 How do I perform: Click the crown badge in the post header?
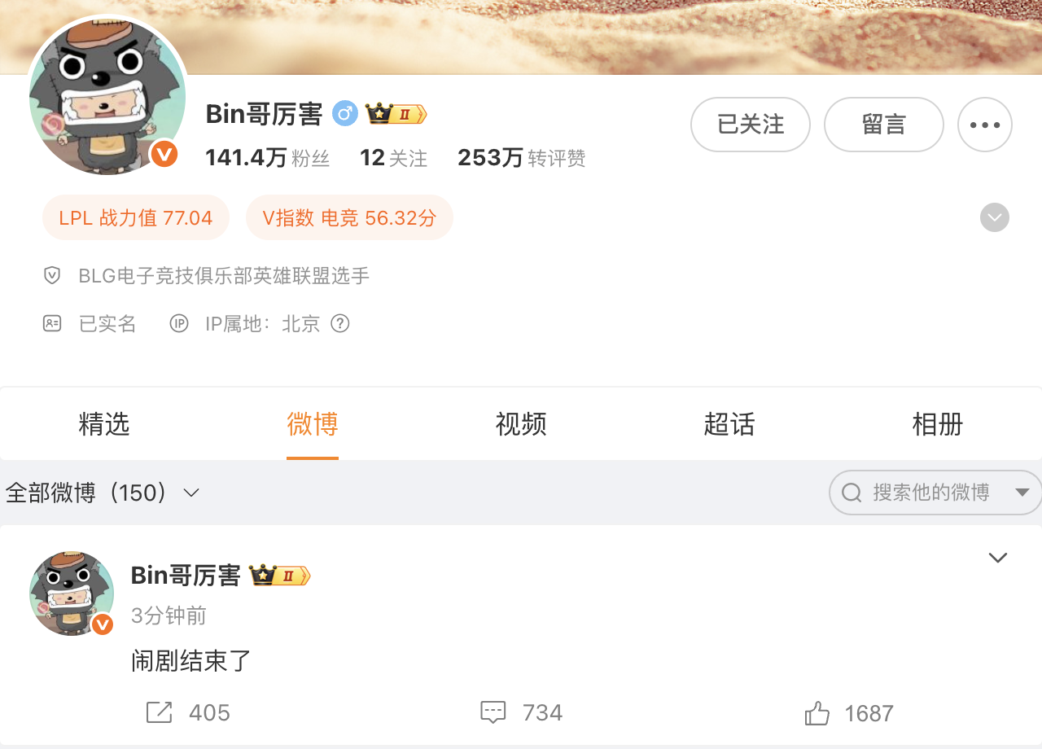280,576
